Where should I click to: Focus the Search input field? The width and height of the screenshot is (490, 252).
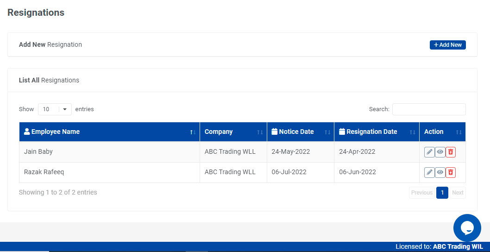click(x=429, y=109)
